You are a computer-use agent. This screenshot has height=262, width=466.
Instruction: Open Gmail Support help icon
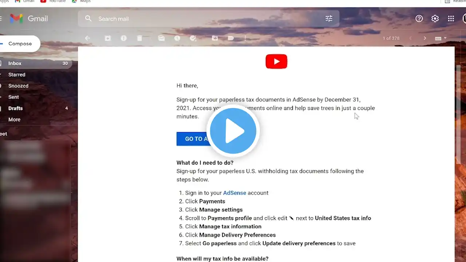coord(419,19)
